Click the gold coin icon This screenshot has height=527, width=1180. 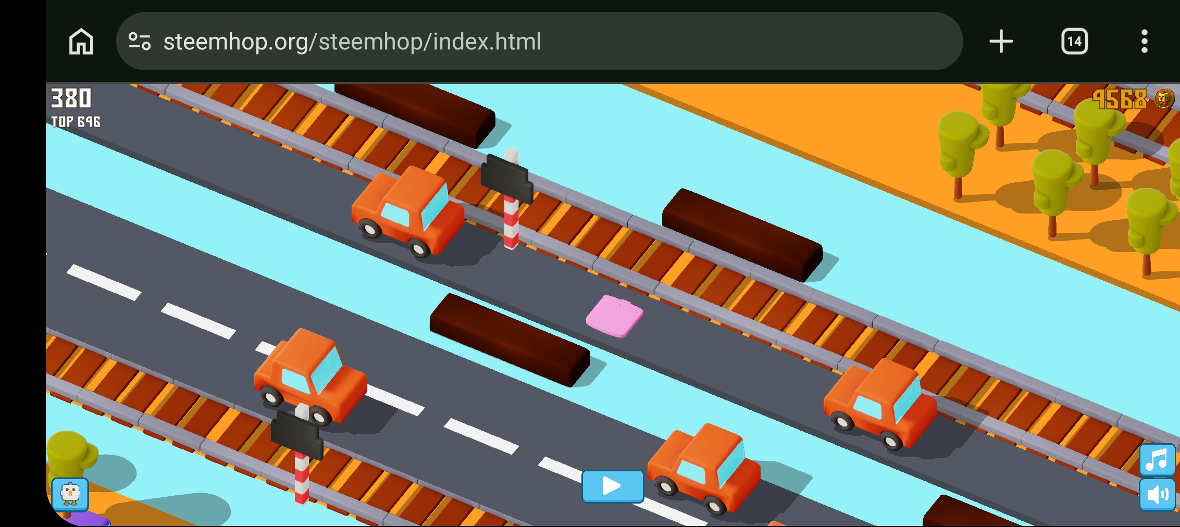pyautogui.click(x=1164, y=98)
